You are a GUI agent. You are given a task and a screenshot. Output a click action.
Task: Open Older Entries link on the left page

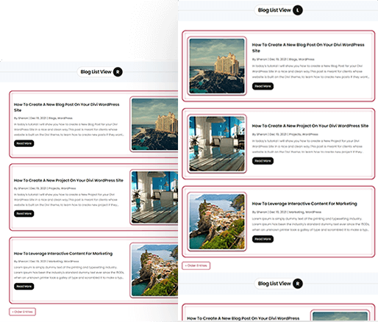(23, 312)
